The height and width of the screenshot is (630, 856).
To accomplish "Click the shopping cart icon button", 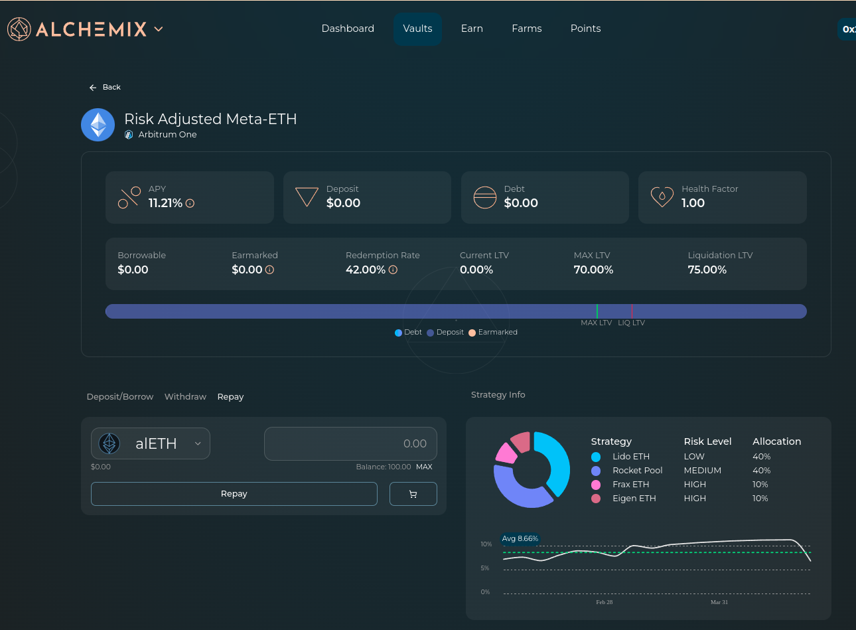I will [413, 494].
